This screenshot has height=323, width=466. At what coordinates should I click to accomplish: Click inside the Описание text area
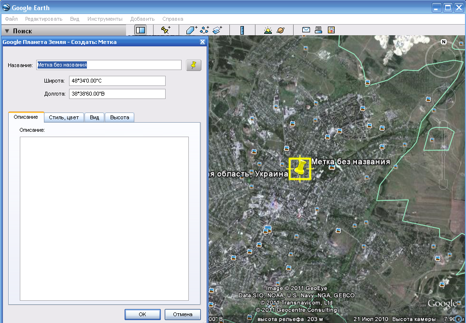tap(104, 219)
